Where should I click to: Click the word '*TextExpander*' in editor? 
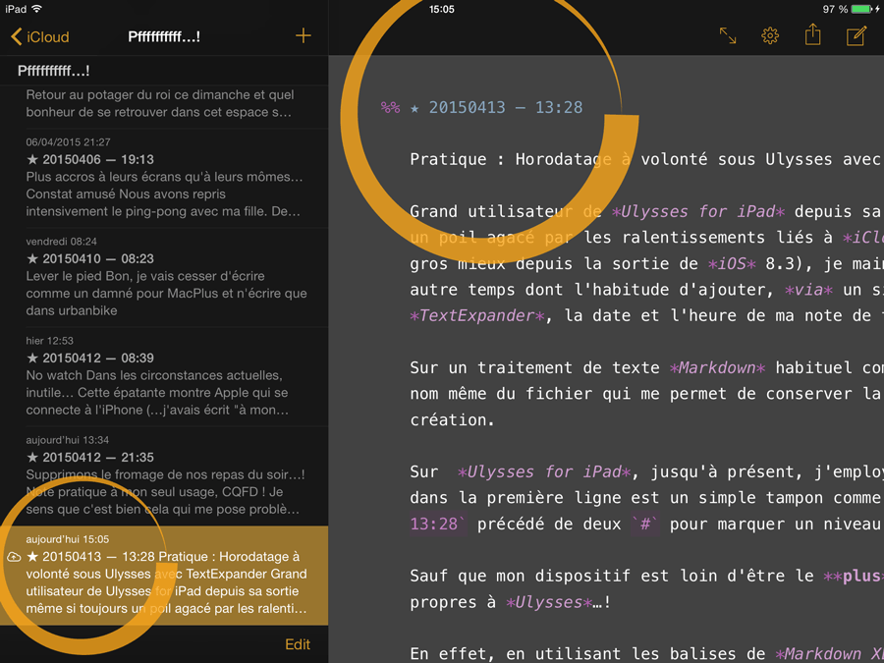coord(477,315)
